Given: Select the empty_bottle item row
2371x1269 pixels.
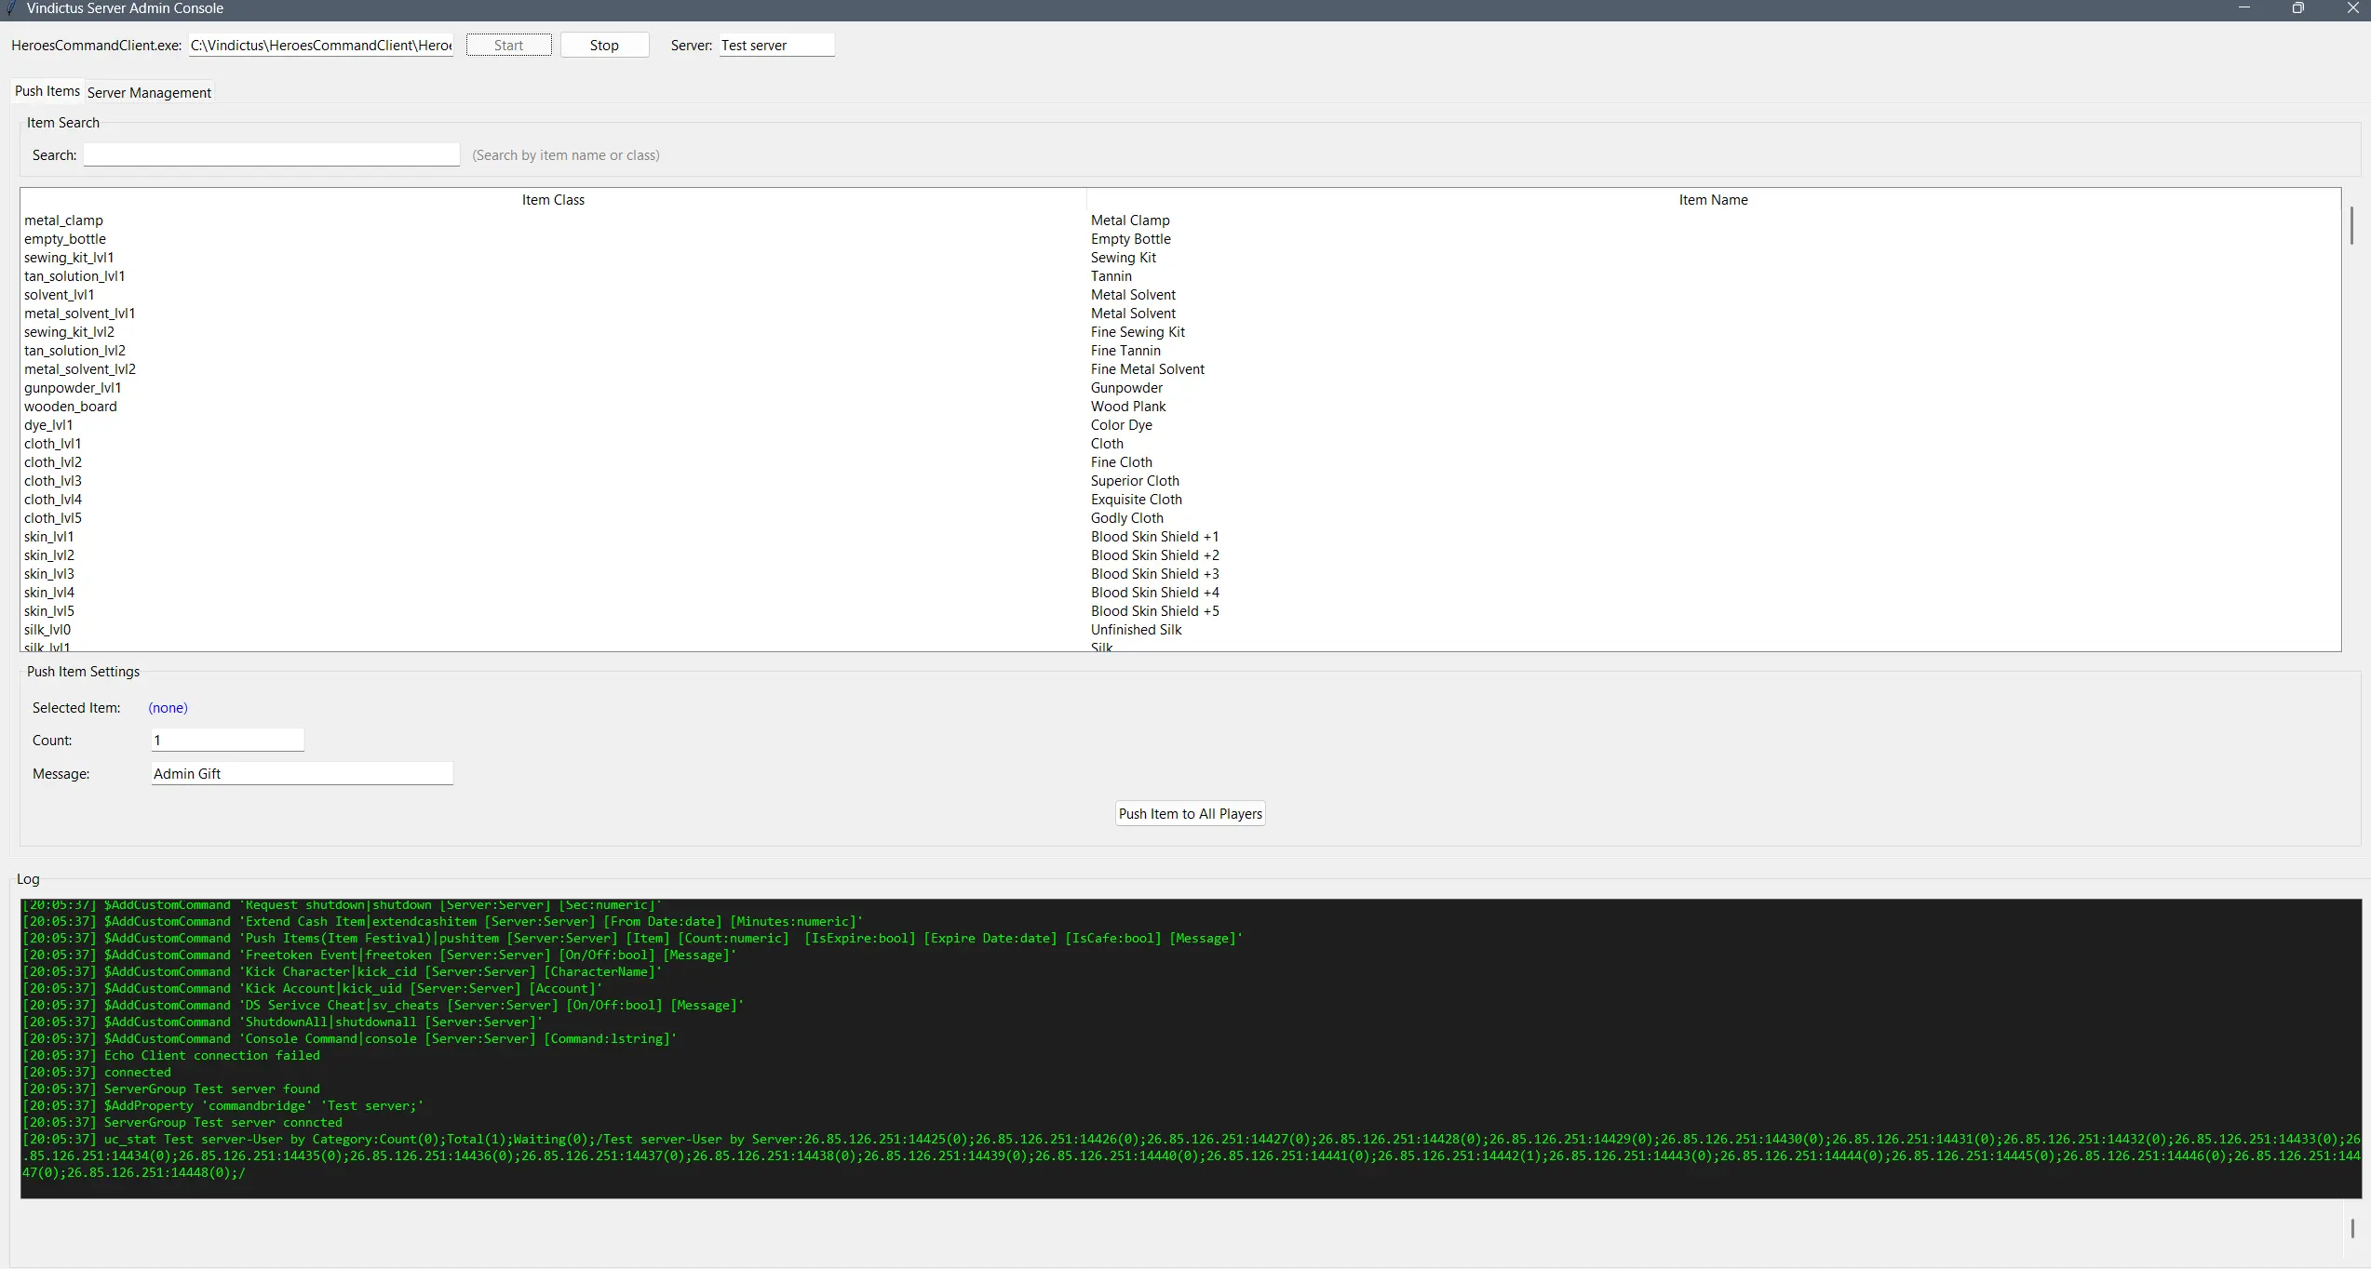Looking at the screenshot, I should 1180,239.
